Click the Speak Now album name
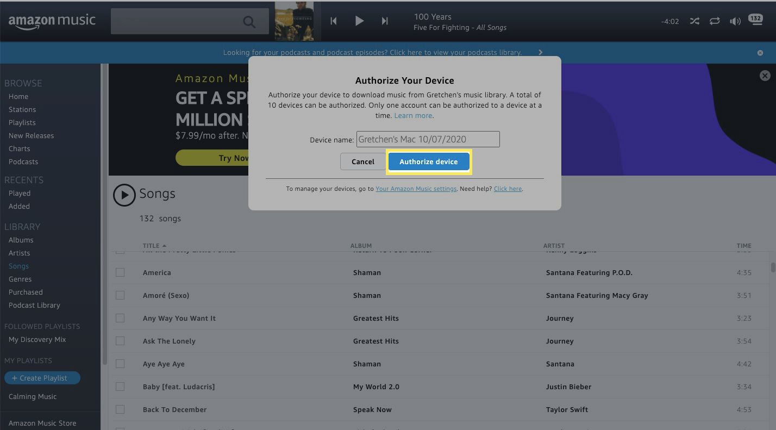The width and height of the screenshot is (776, 430). pyautogui.click(x=372, y=409)
